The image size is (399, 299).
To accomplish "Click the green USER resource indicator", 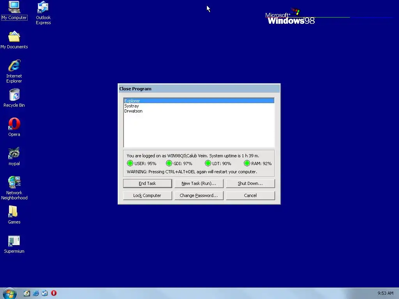I will tap(130, 163).
